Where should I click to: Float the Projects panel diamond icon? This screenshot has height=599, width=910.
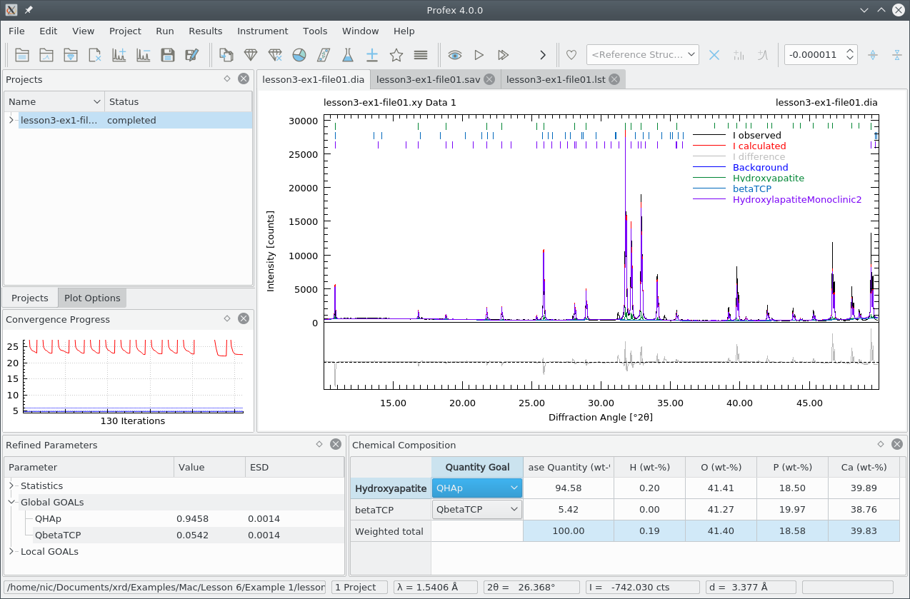226,79
